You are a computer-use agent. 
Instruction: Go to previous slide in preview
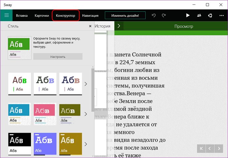coord(210,148)
